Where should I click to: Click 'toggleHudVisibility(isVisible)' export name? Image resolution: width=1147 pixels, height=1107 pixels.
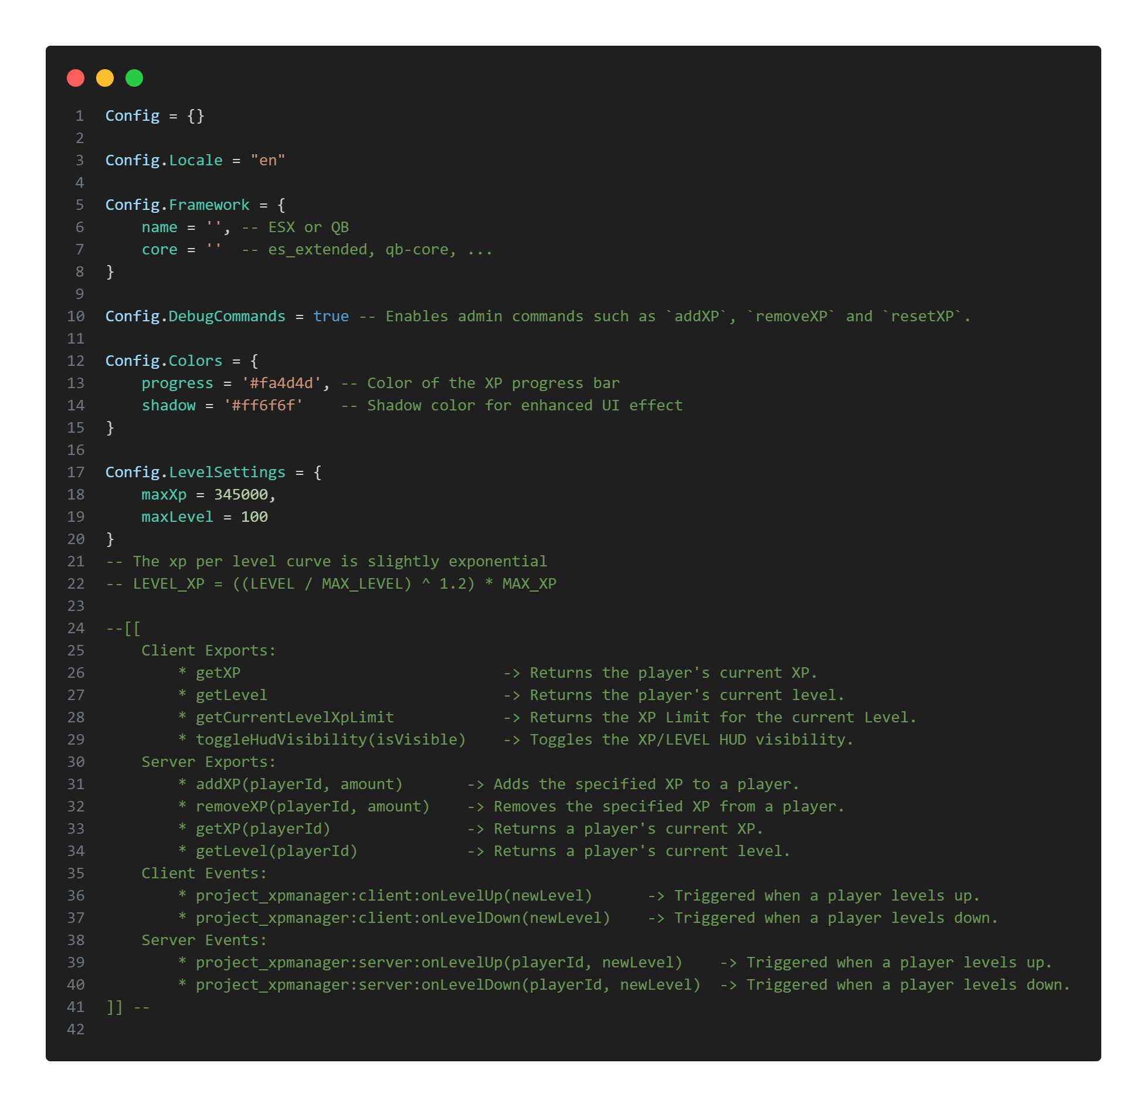click(330, 739)
